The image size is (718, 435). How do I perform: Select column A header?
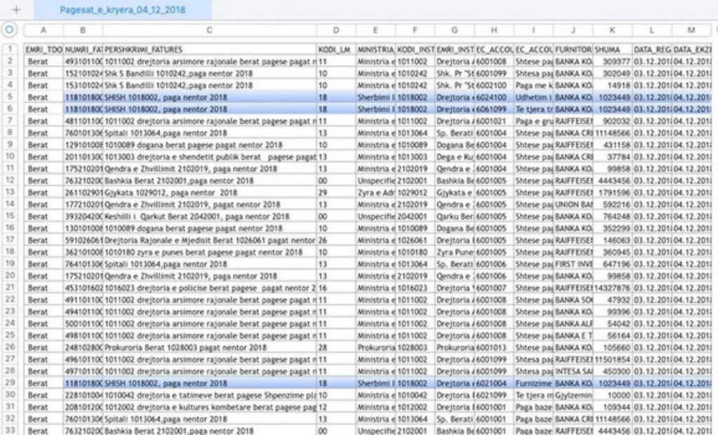43,30
